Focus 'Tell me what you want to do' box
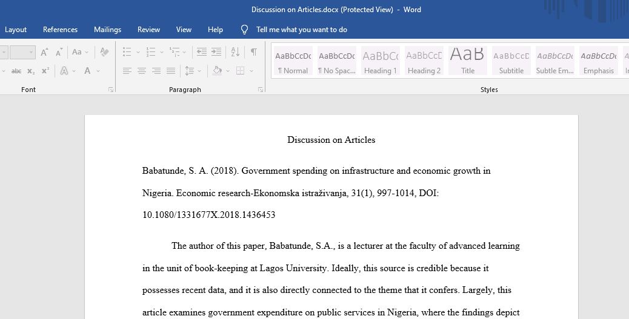The image size is (629, 319). click(x=302, y=30)
